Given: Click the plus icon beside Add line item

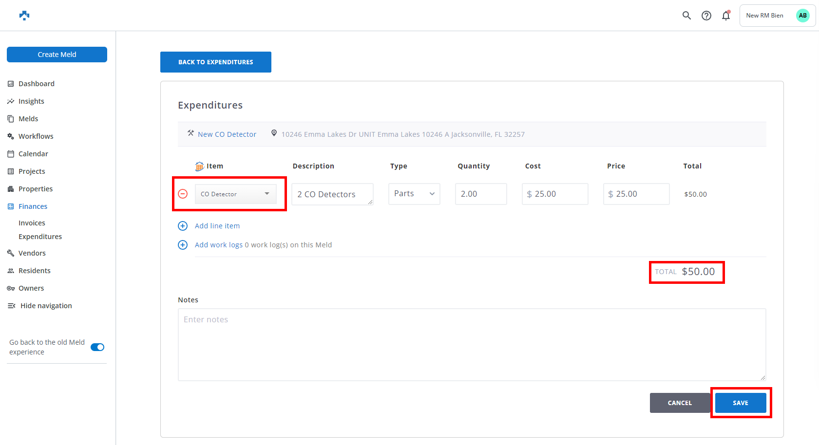Looking at the screenshot, I should point(183,226).
